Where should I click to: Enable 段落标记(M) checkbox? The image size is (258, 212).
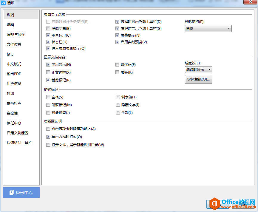tap(48, 105)
